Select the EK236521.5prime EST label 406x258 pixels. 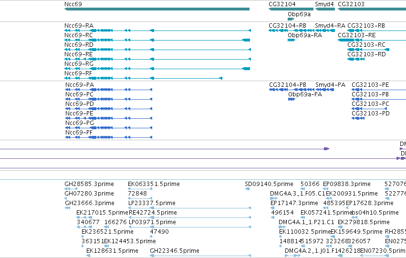(107, 232)
